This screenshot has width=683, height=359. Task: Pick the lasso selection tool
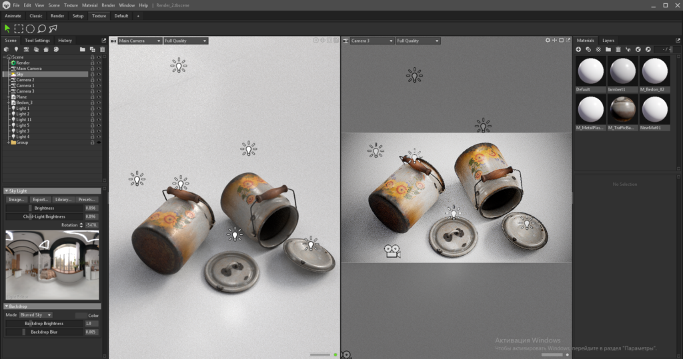point(42,29)
